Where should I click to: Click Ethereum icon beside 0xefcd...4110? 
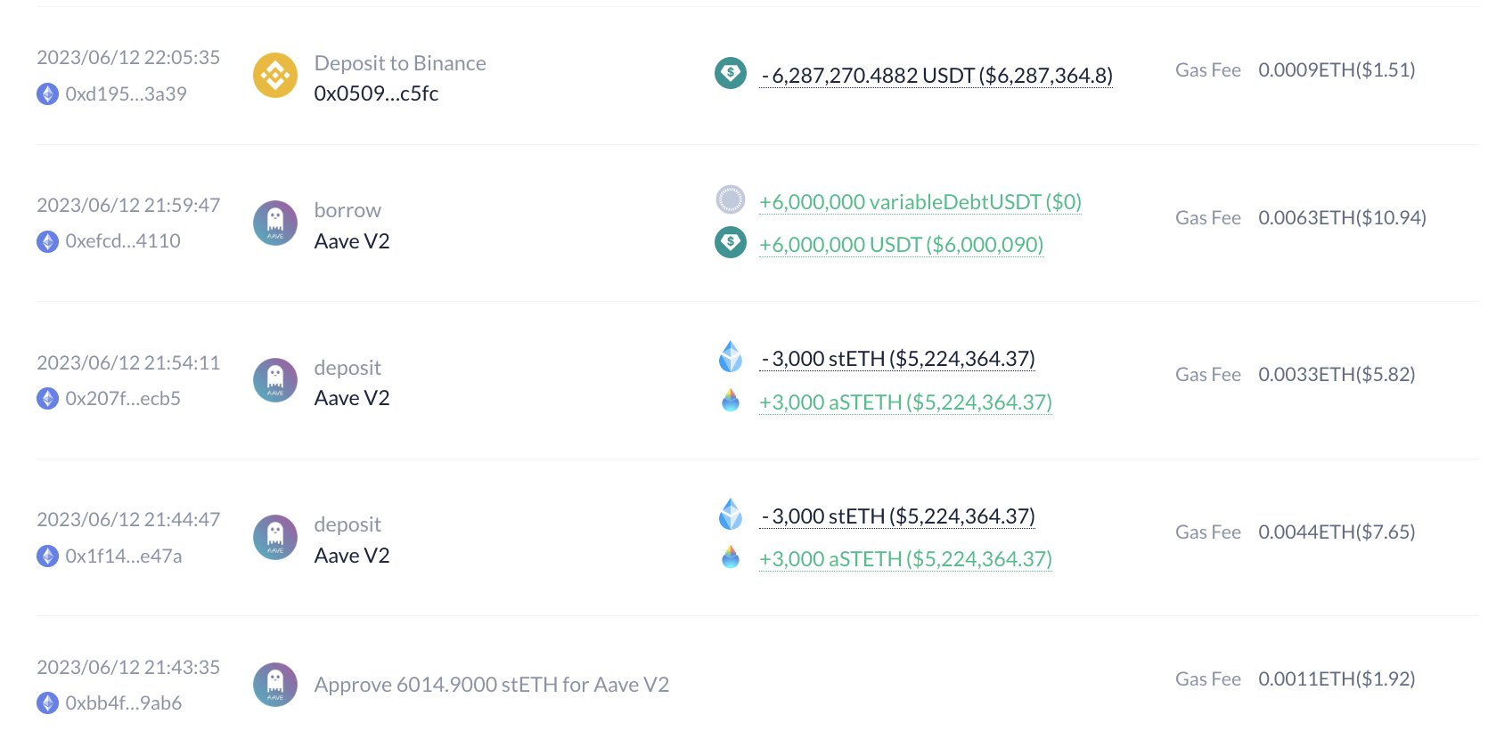pos(47,241)
